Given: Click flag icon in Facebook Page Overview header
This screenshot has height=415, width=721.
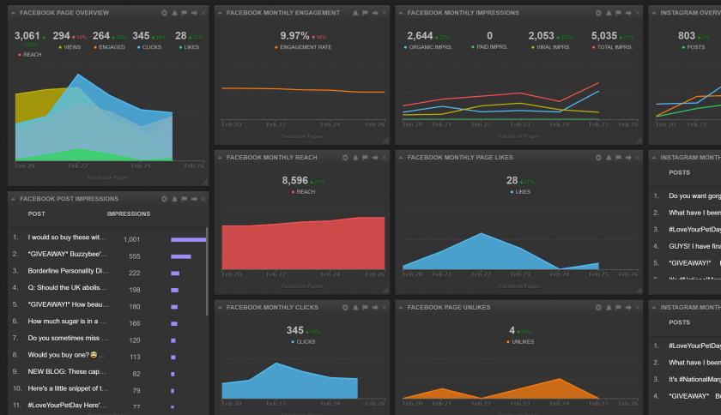Looking at the screenshot, I should [x=184, y=13].
